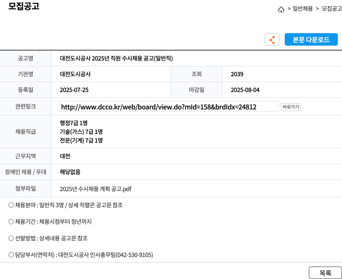Click the 조회 column label
Image resolution: width=342 pixels, height=279 pixels.
pos(196,74)
